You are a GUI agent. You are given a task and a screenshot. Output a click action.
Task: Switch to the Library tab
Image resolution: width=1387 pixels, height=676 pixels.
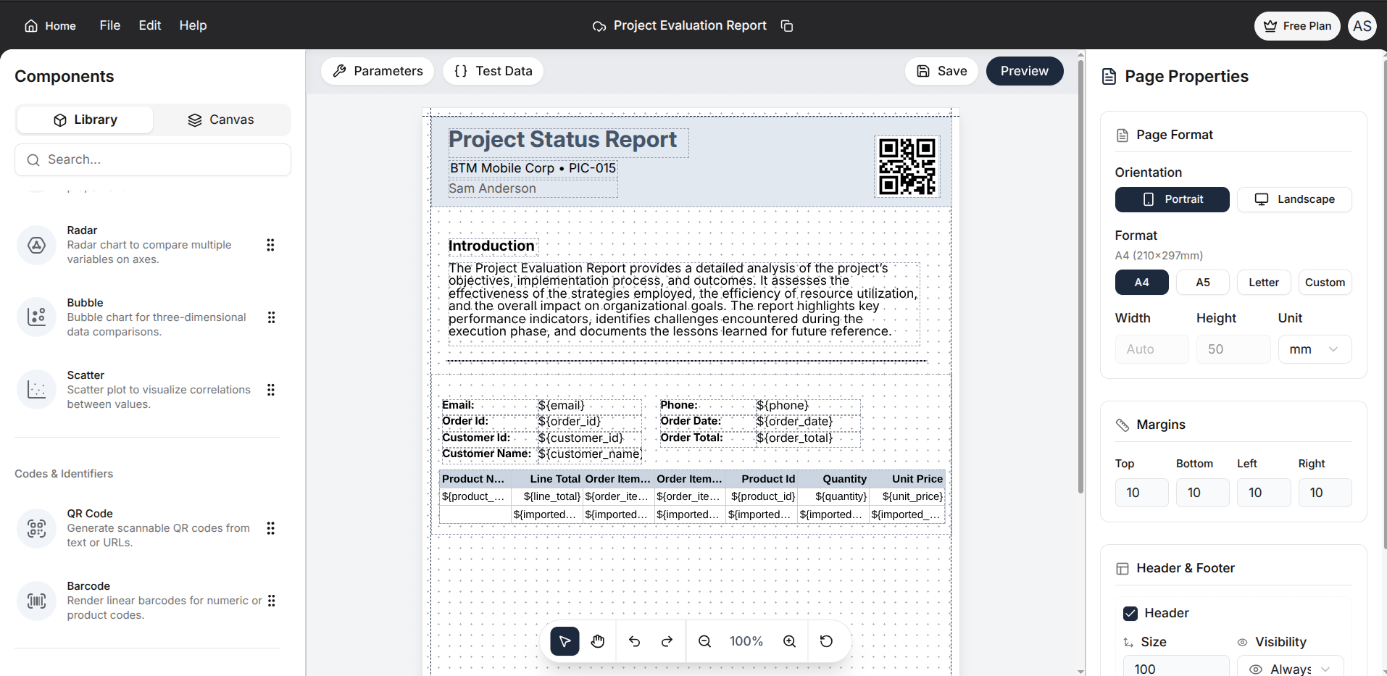tap(85, 120)
